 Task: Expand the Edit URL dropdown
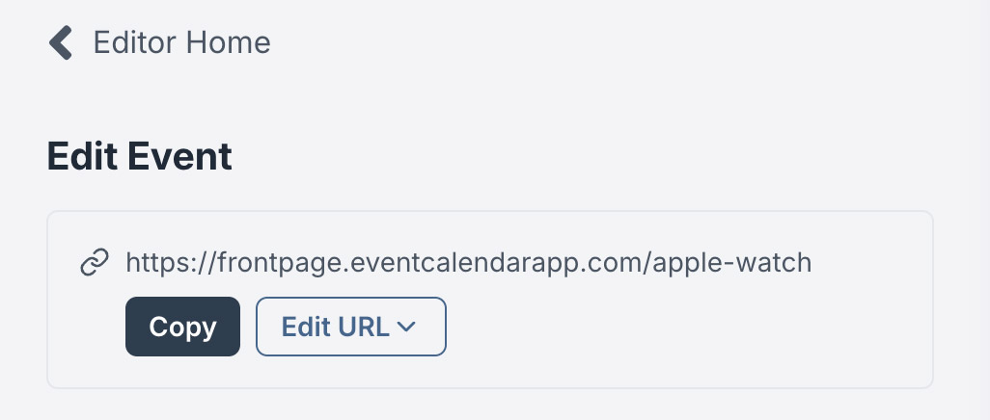(350, 327)
